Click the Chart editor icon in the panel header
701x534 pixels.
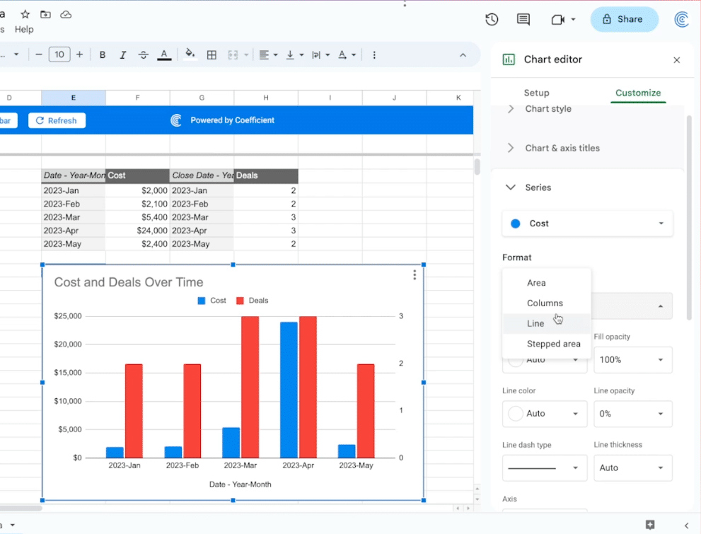click(509, 59)
